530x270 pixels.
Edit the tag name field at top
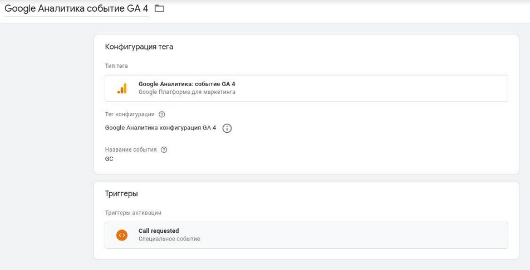pyautogui.click(x=76, y=8)
